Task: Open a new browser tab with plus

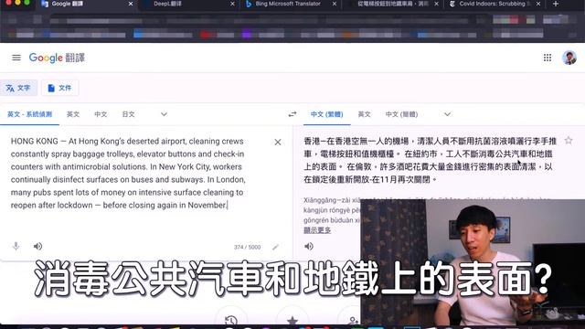Action: (556, 4)
